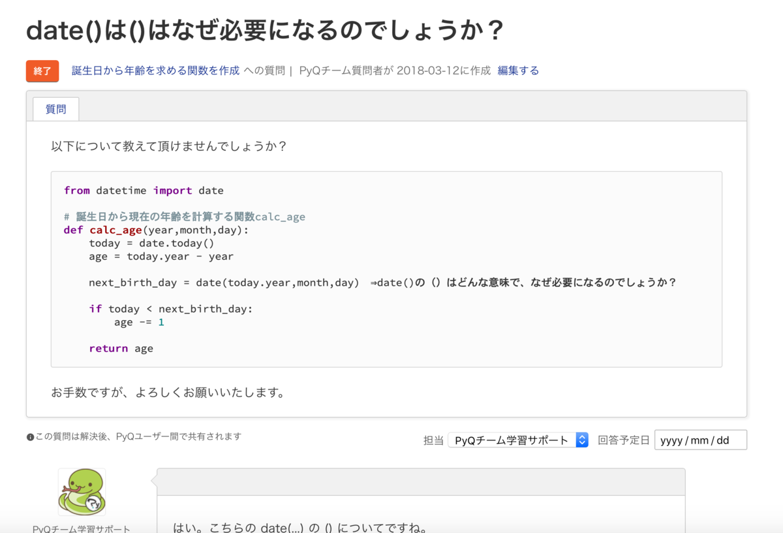Click the reply text はい。こちらの date(...) の () についてですね。

tap(300, 528)
